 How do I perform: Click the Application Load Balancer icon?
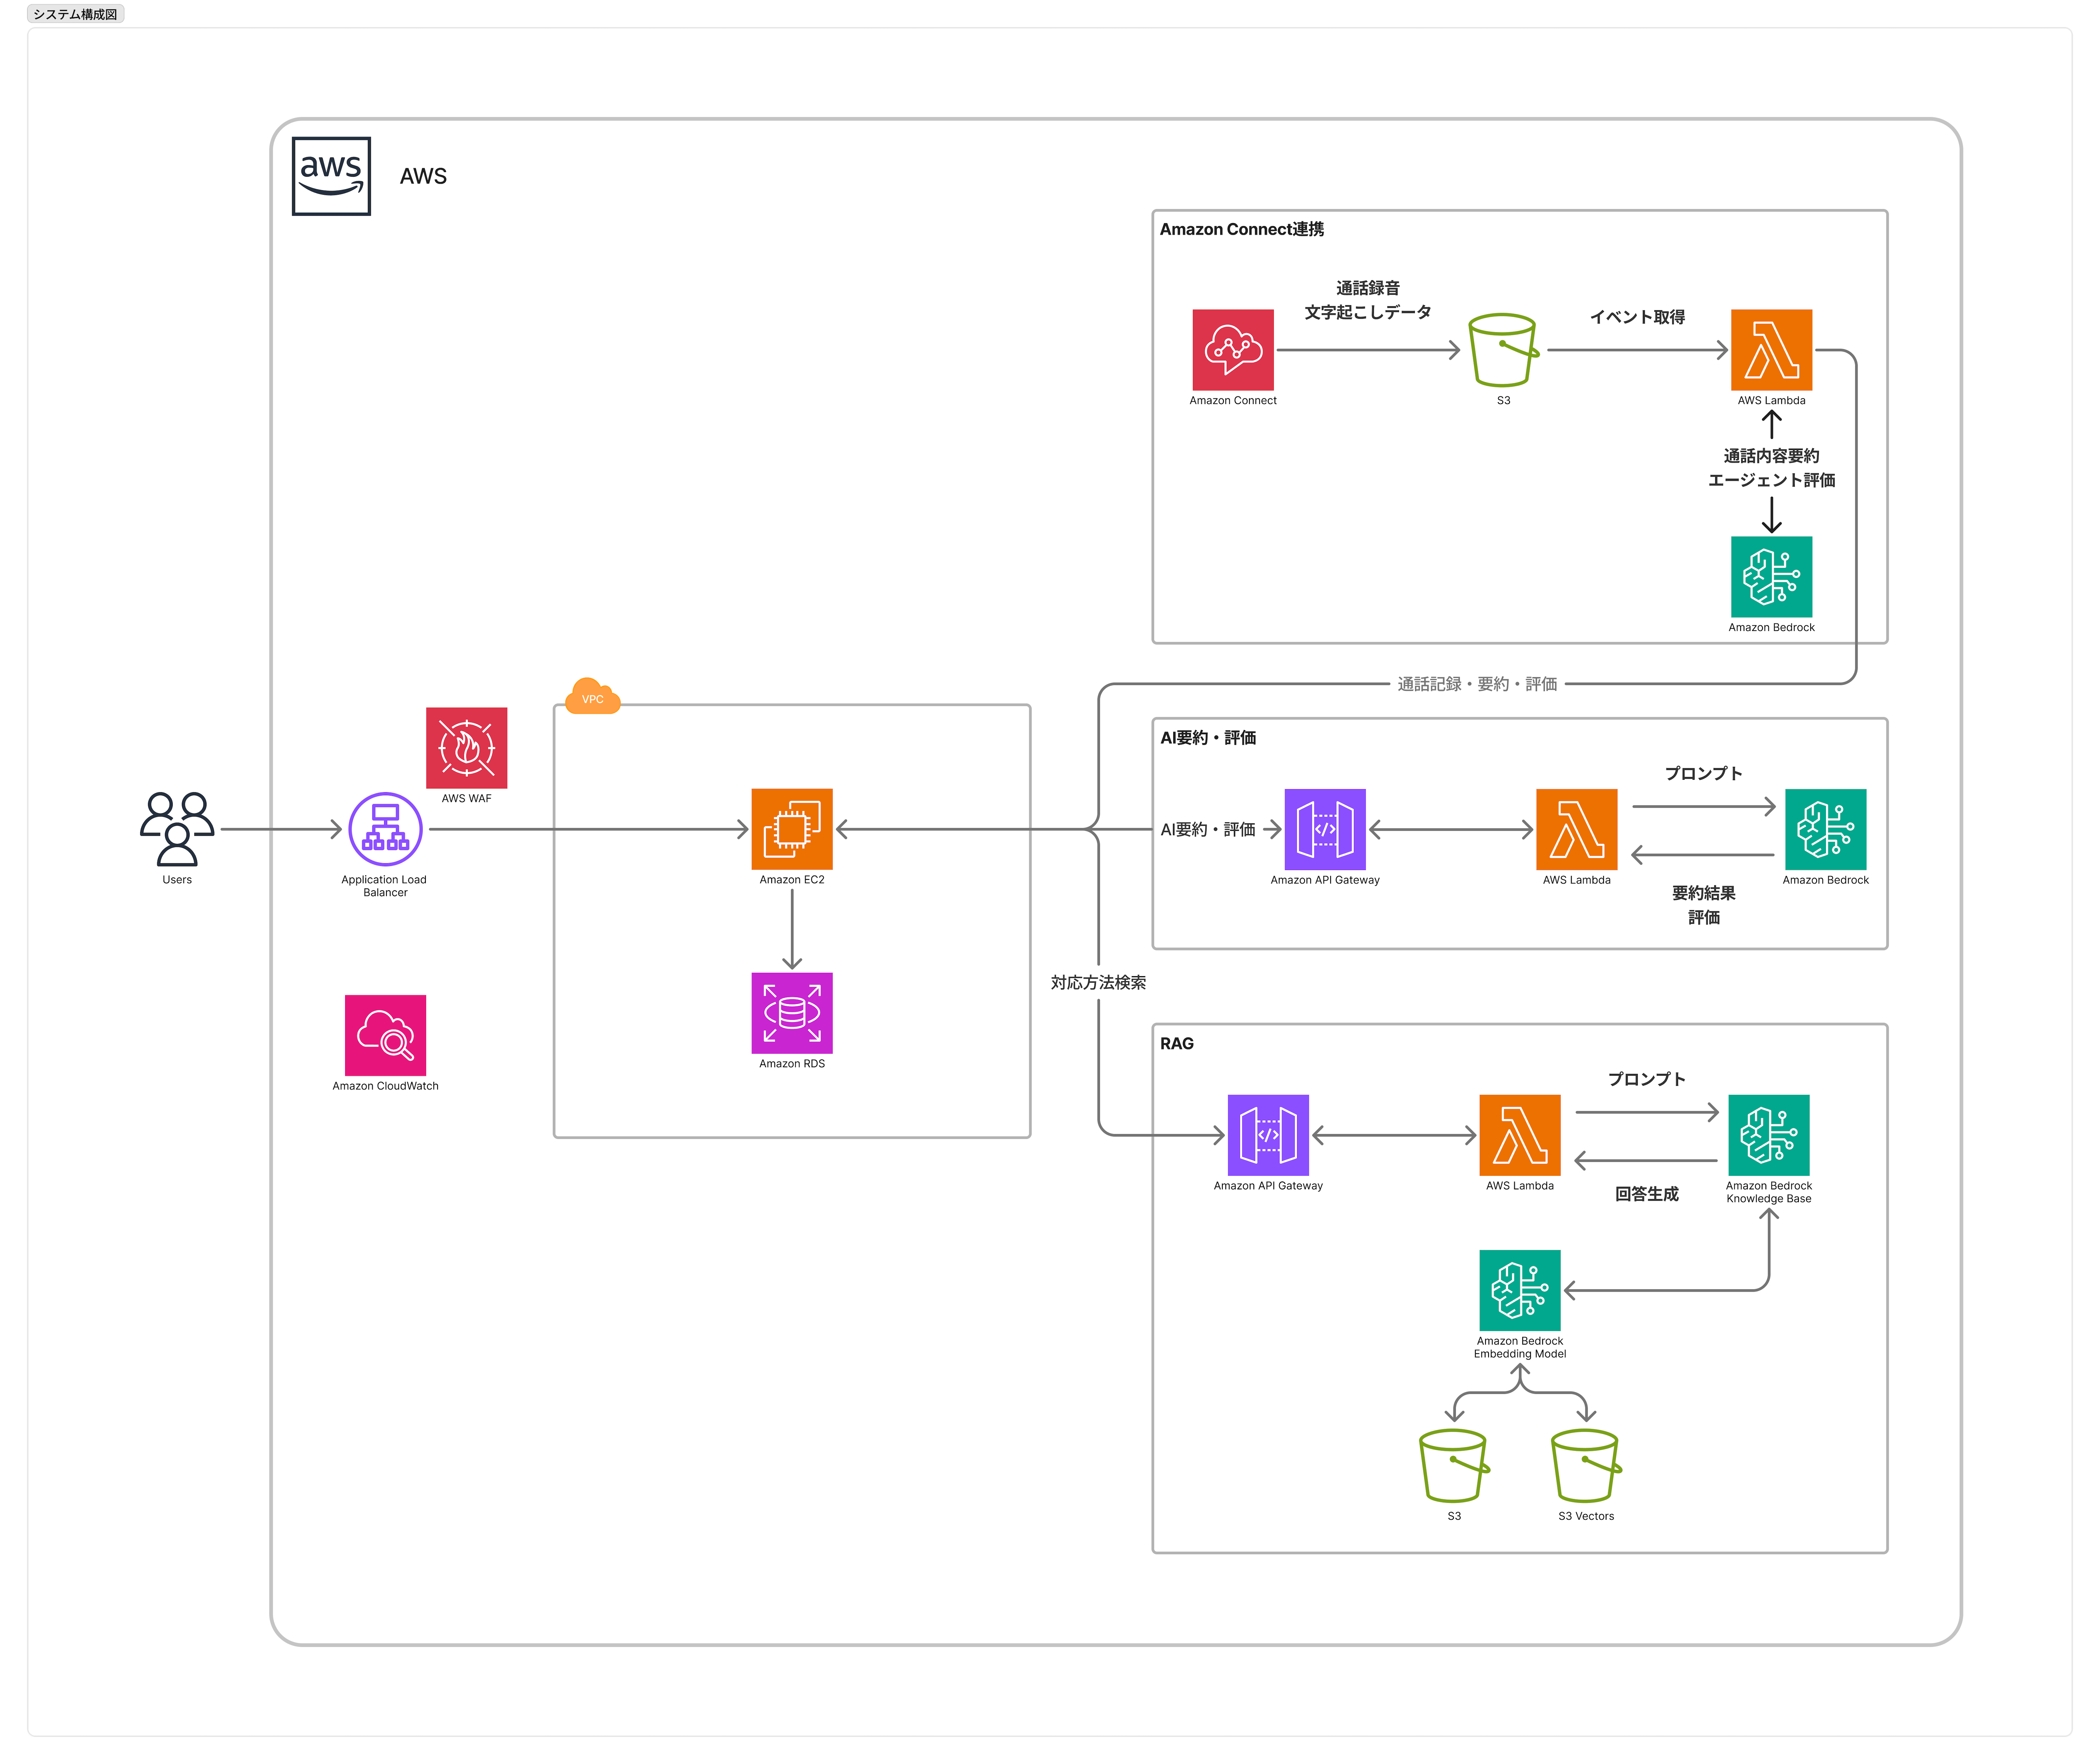pyautogui.click(x=385, y=829)
